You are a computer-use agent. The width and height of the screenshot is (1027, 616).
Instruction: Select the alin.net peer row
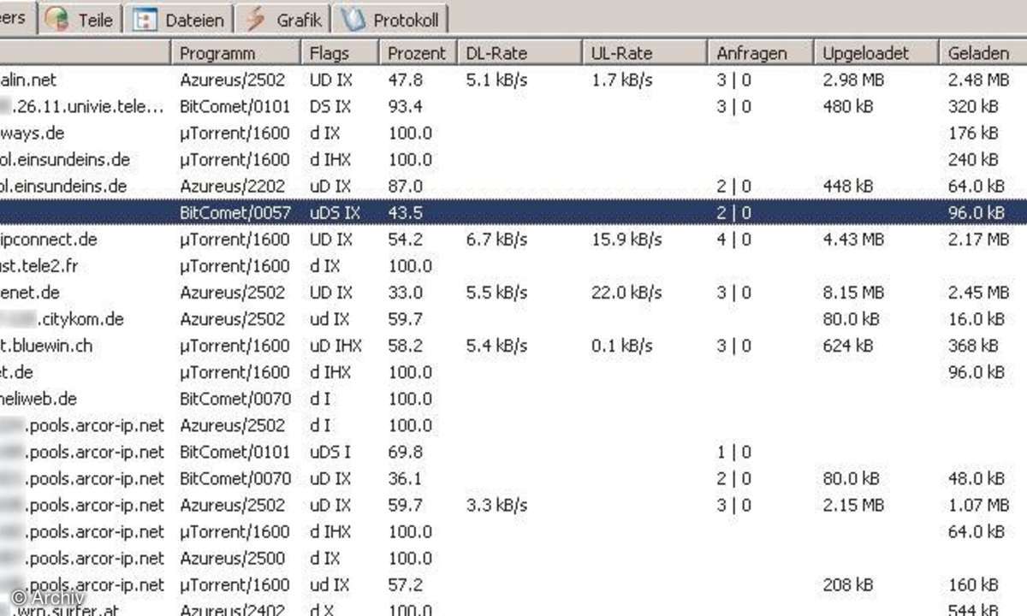513,80
